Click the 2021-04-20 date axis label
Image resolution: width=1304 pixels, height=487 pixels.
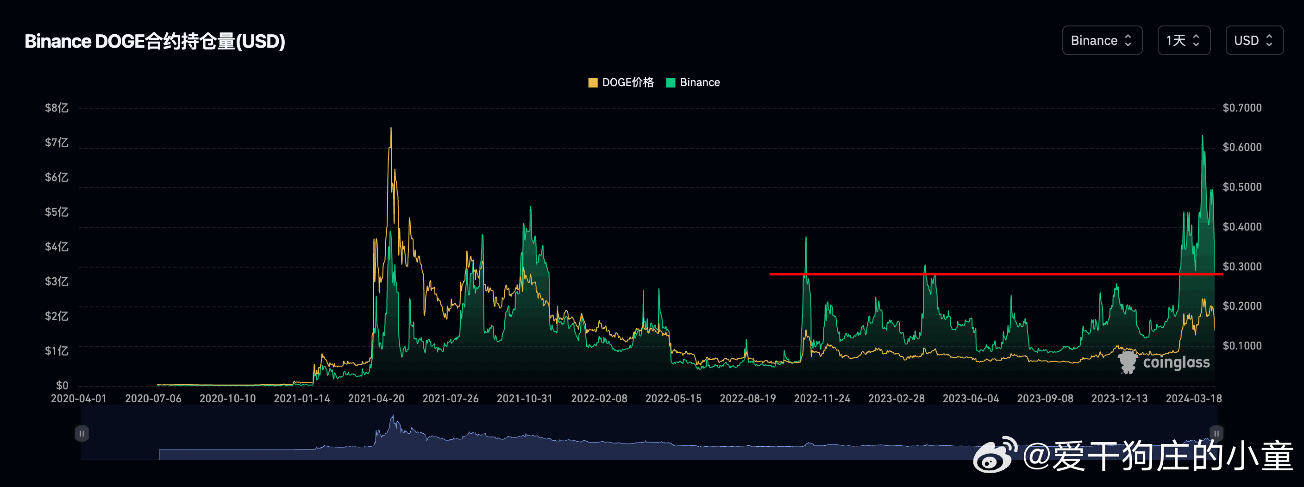376,399
